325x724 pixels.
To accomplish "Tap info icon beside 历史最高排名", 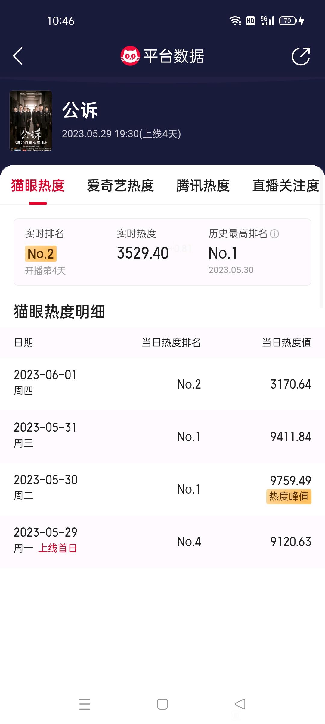I will pyautogui.click(x=274, y=234).
